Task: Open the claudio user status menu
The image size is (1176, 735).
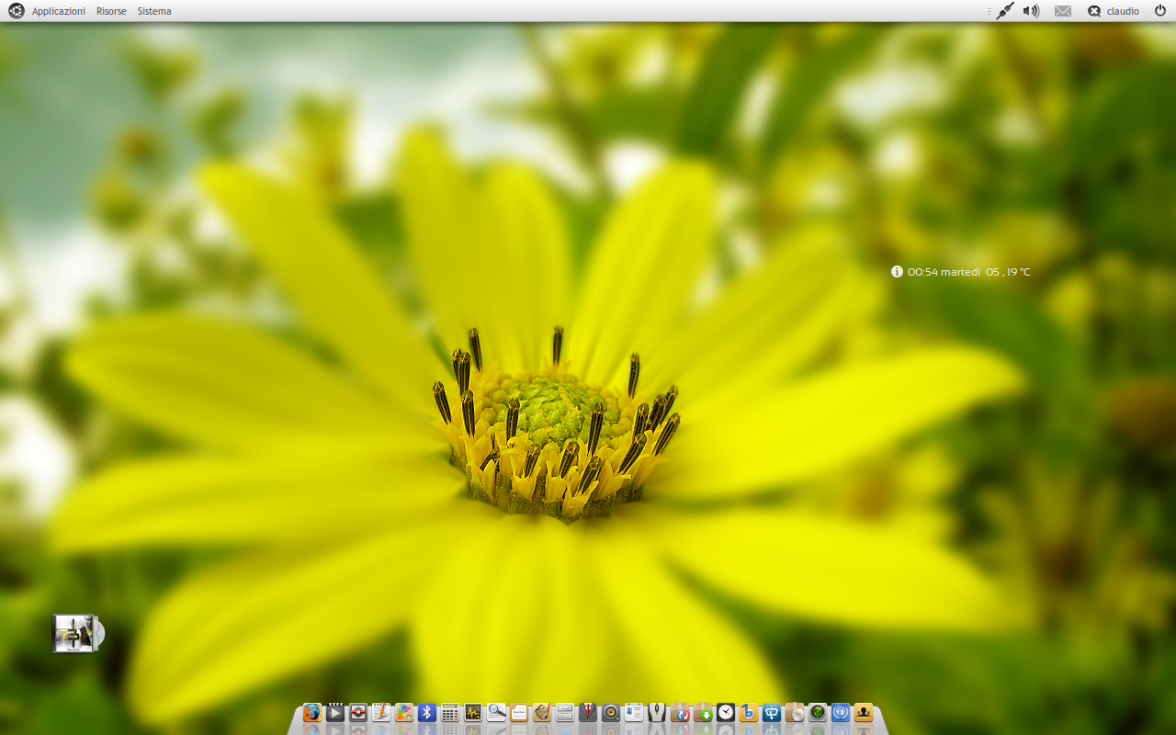Action: click(x=1114, y=11)
